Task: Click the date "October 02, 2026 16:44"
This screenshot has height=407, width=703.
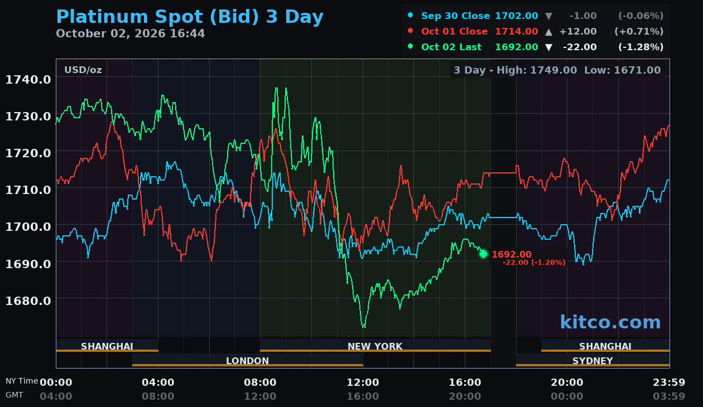Action: 131,33
